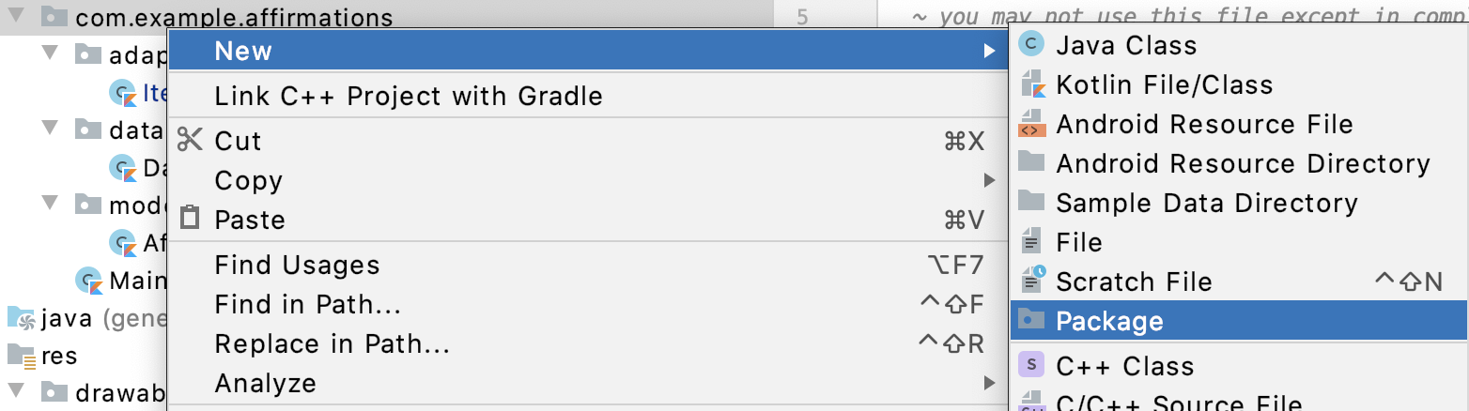
Task: Collapse the data package tree node
Action: pos(50,129)
